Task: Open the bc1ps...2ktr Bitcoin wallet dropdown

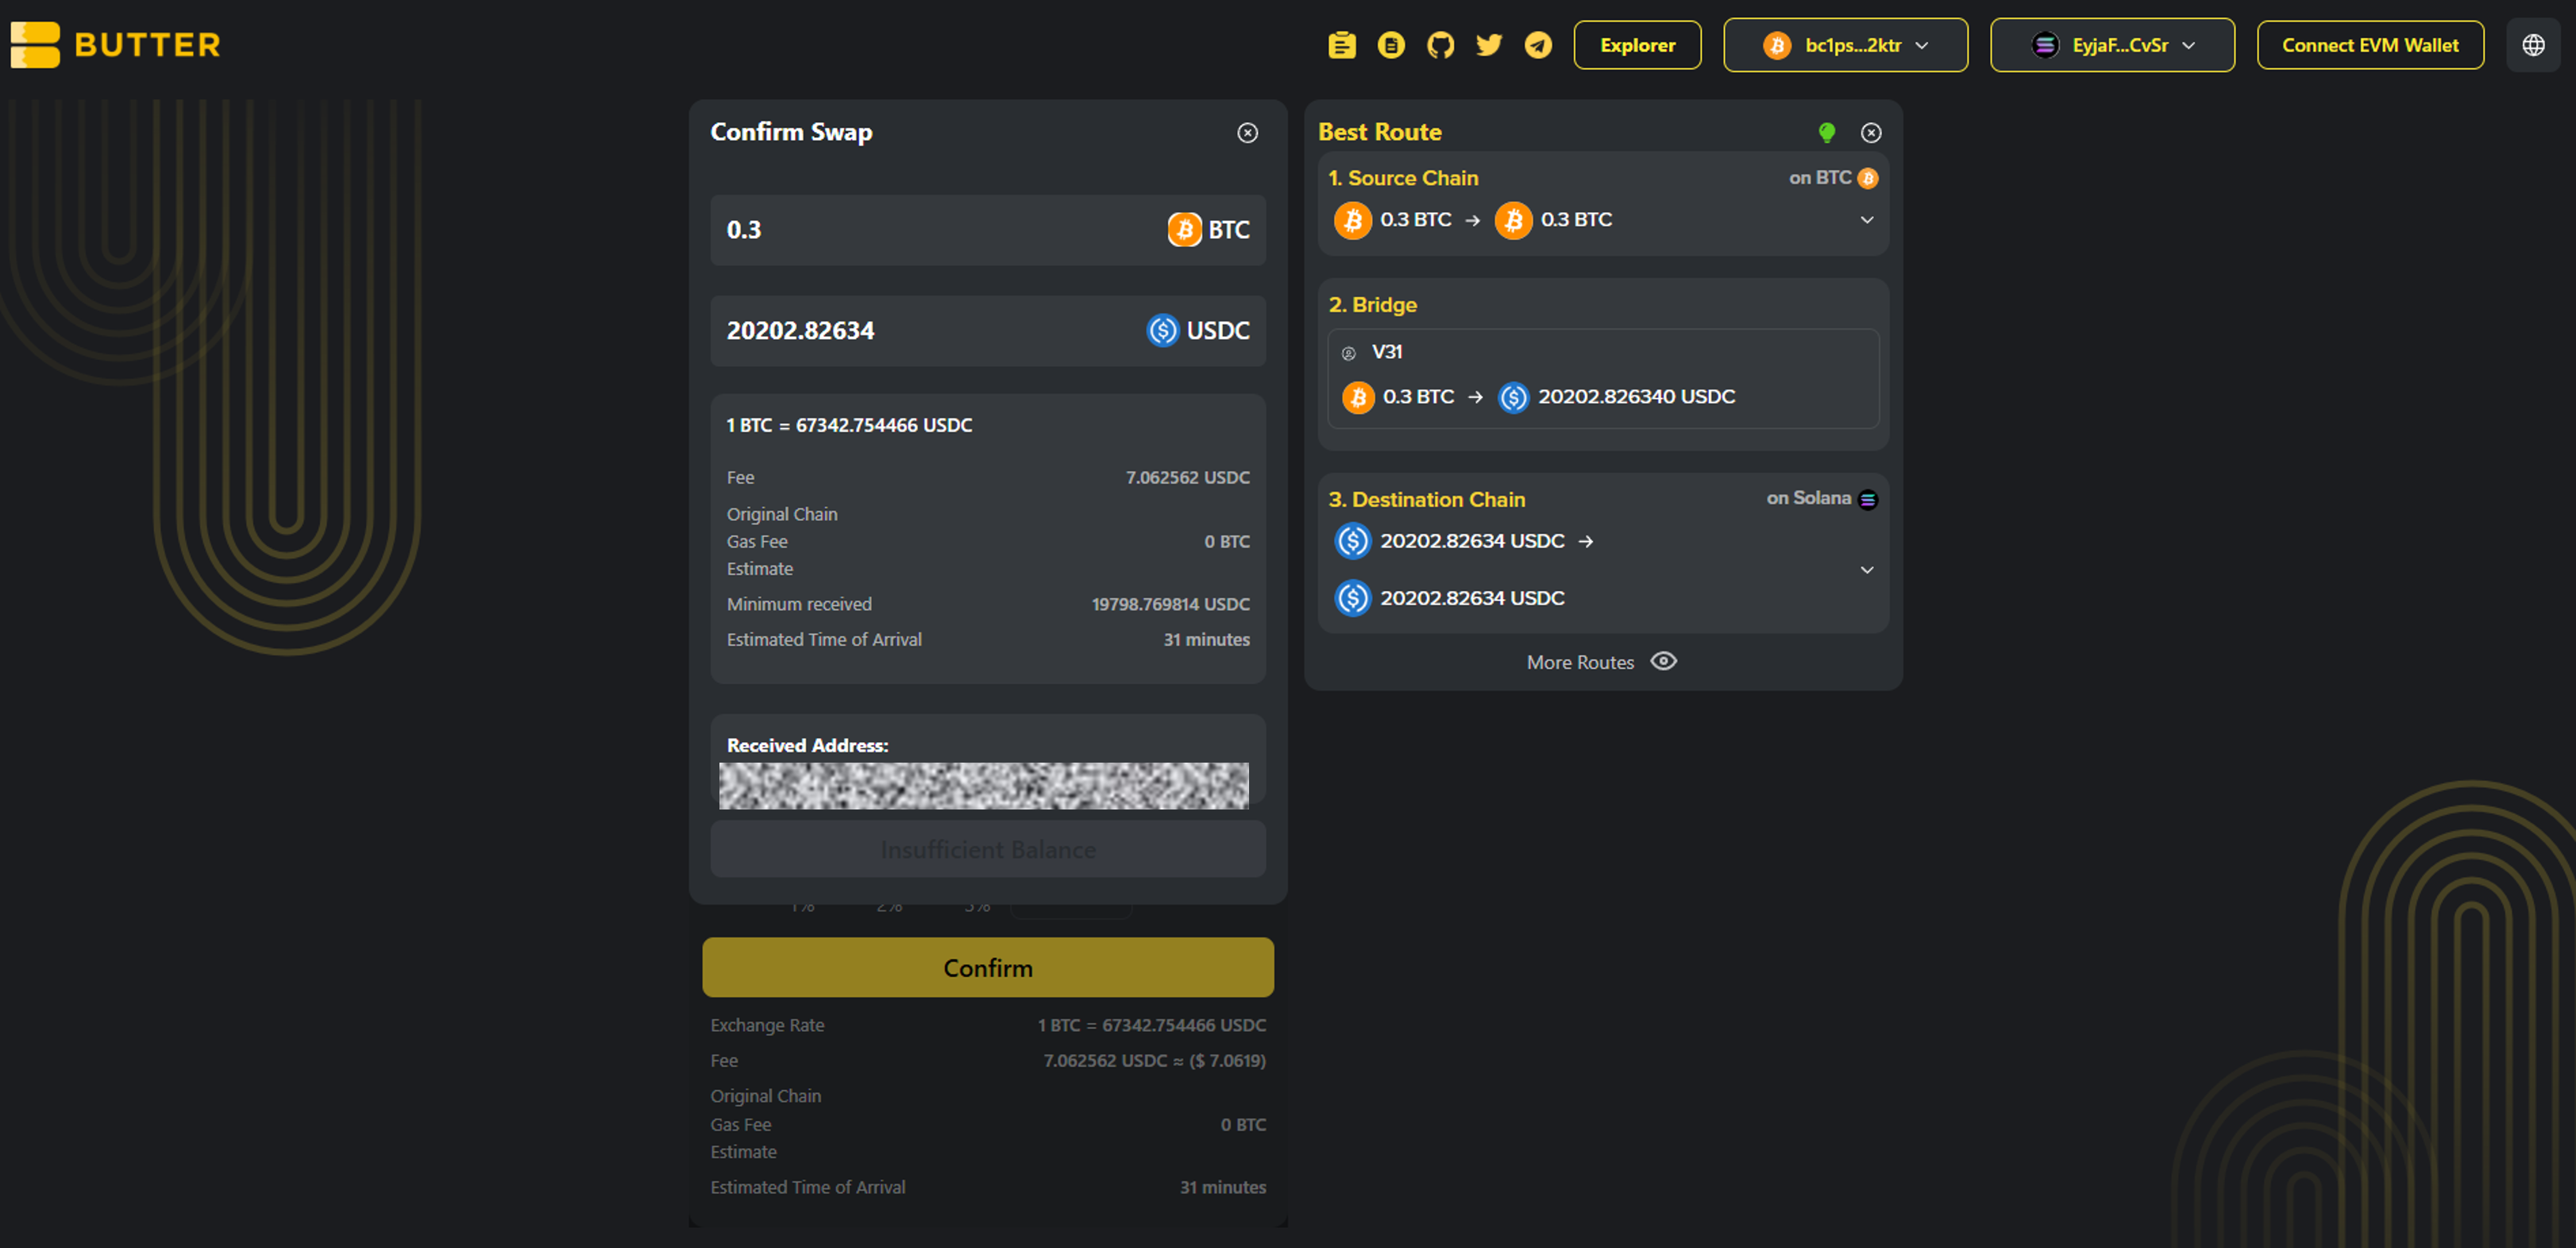Action: click(1845, 45)
